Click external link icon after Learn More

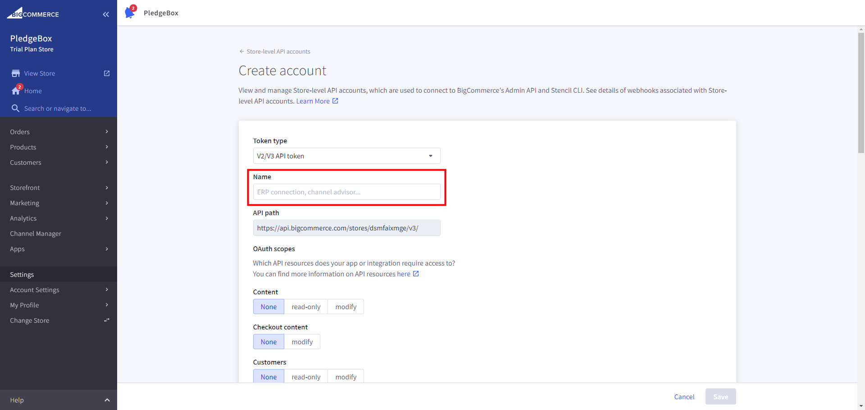pyautogui.click(x=335, y=101)
